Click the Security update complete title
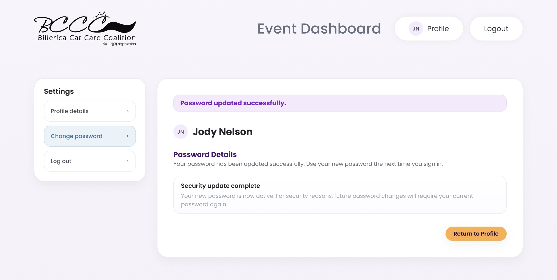The image size is (557, 280). tap(220, 186)
